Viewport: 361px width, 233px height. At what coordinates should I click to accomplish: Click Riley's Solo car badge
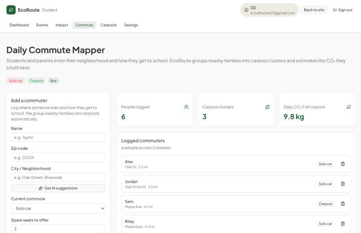325,224
